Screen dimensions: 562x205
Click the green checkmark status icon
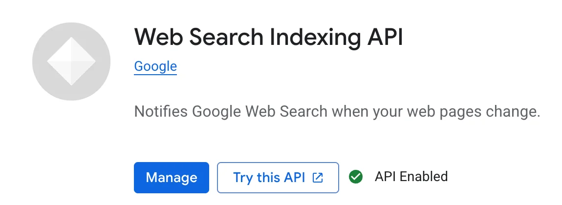356,177
